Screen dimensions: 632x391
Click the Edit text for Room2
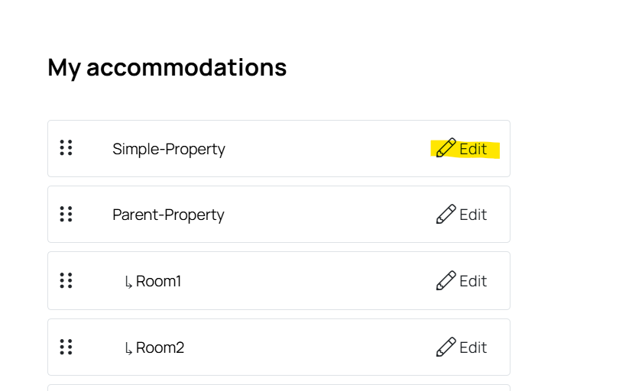coord(473,347)
